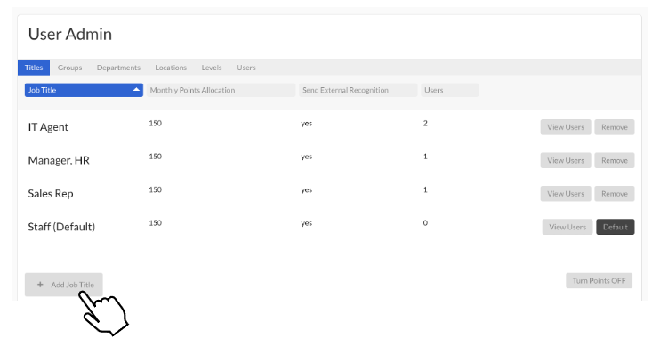The width and height of the screenshot is (660, 354).
Task: View users for Manager, HR
Action: [x=566, y=160]
